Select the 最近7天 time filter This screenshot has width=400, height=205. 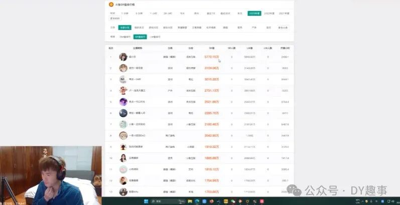[211, 13]
